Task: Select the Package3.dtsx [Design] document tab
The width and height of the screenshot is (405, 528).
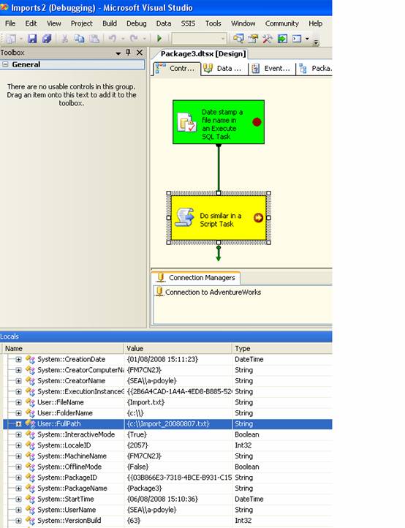Action: click(203, 54)
